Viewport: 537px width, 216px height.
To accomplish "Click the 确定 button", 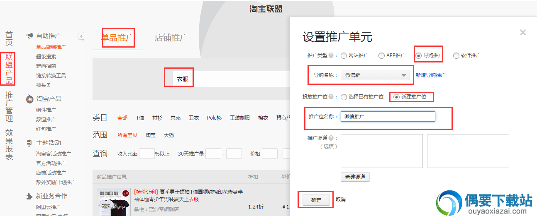I will coord(316,200).
